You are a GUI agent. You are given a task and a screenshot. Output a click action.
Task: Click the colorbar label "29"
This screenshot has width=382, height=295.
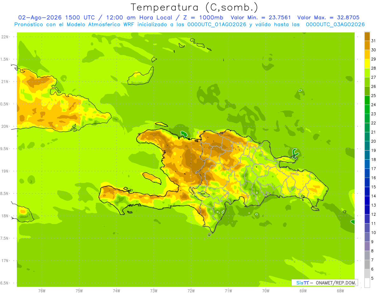pos(373,59)
